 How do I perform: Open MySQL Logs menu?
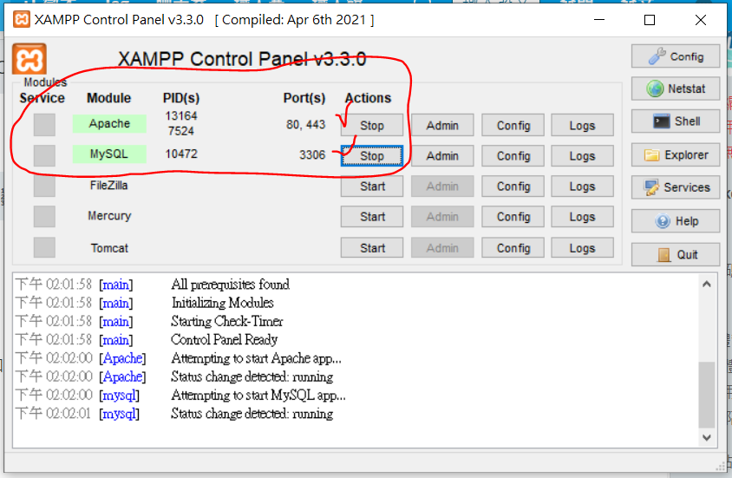click(582, 156)
